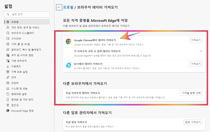Screen dimensions: 210x132
Task: Click 시작, 홈 및 새 탭 icon
Action: 8,44
